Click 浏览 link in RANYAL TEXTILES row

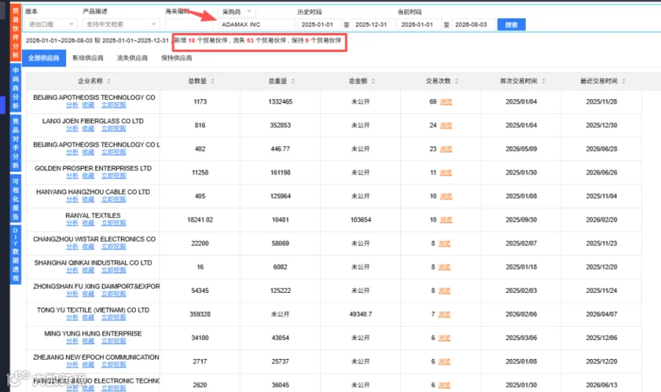click(446, 219)
